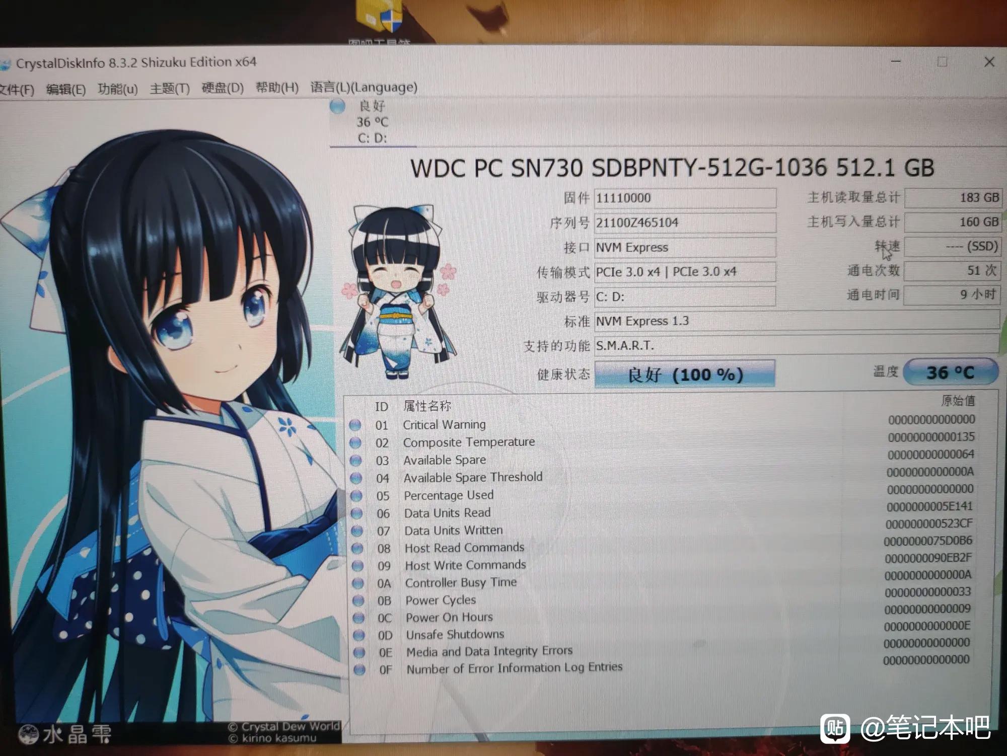Viewport: 1007px width, 756px height.
Task: Click the status orb for Controller Busy Time
Action: (358, 583)
